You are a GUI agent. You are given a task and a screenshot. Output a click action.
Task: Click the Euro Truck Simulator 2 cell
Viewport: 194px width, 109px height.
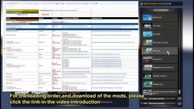(x=22, y=12)
